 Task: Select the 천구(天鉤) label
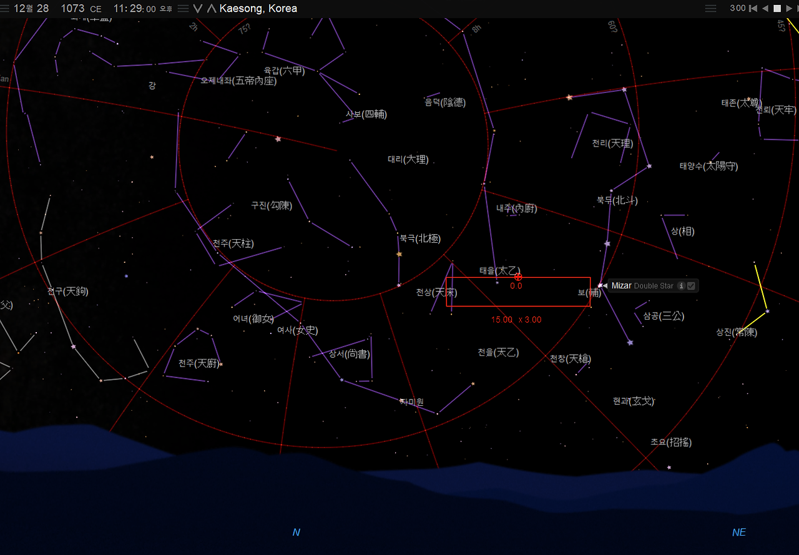[67, 291]
